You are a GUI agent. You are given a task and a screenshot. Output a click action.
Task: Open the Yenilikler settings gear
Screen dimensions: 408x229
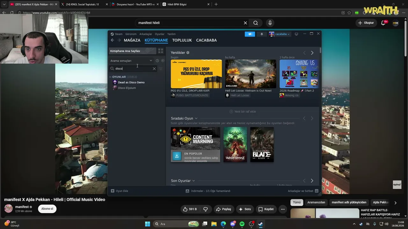click(188, 52)
